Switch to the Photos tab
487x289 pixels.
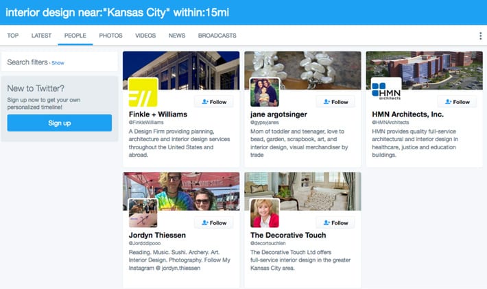pyautogui.click(x=110, y=36)
